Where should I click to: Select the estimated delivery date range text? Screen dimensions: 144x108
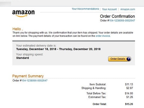(58, 49)
